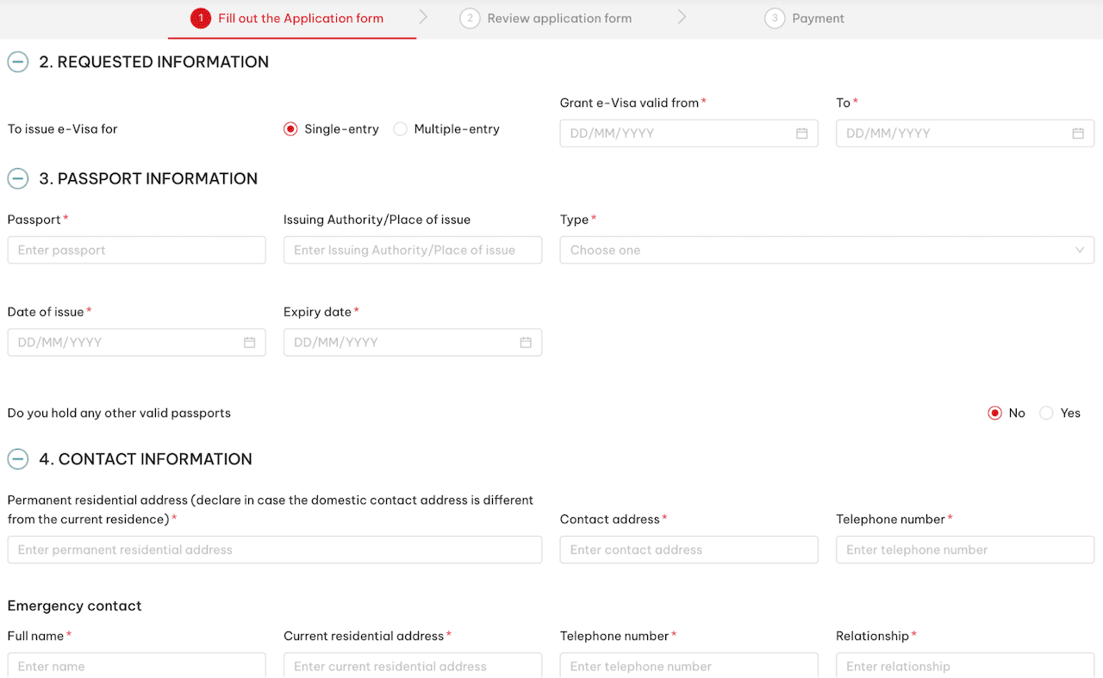This screenshot has height=678, width=1103.
Task: Select Fill out the Application form step
Action: pos(288,18)
